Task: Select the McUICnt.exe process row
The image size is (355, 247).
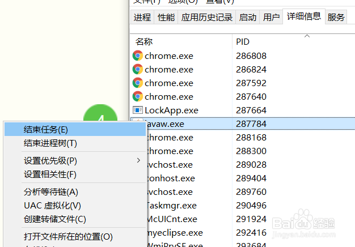Action: 251,219
